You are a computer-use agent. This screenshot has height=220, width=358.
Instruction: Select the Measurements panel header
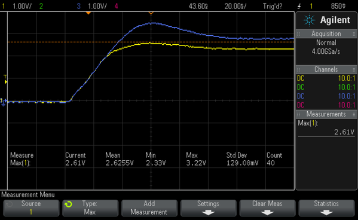pyautogui.click(x=326, y=114)
